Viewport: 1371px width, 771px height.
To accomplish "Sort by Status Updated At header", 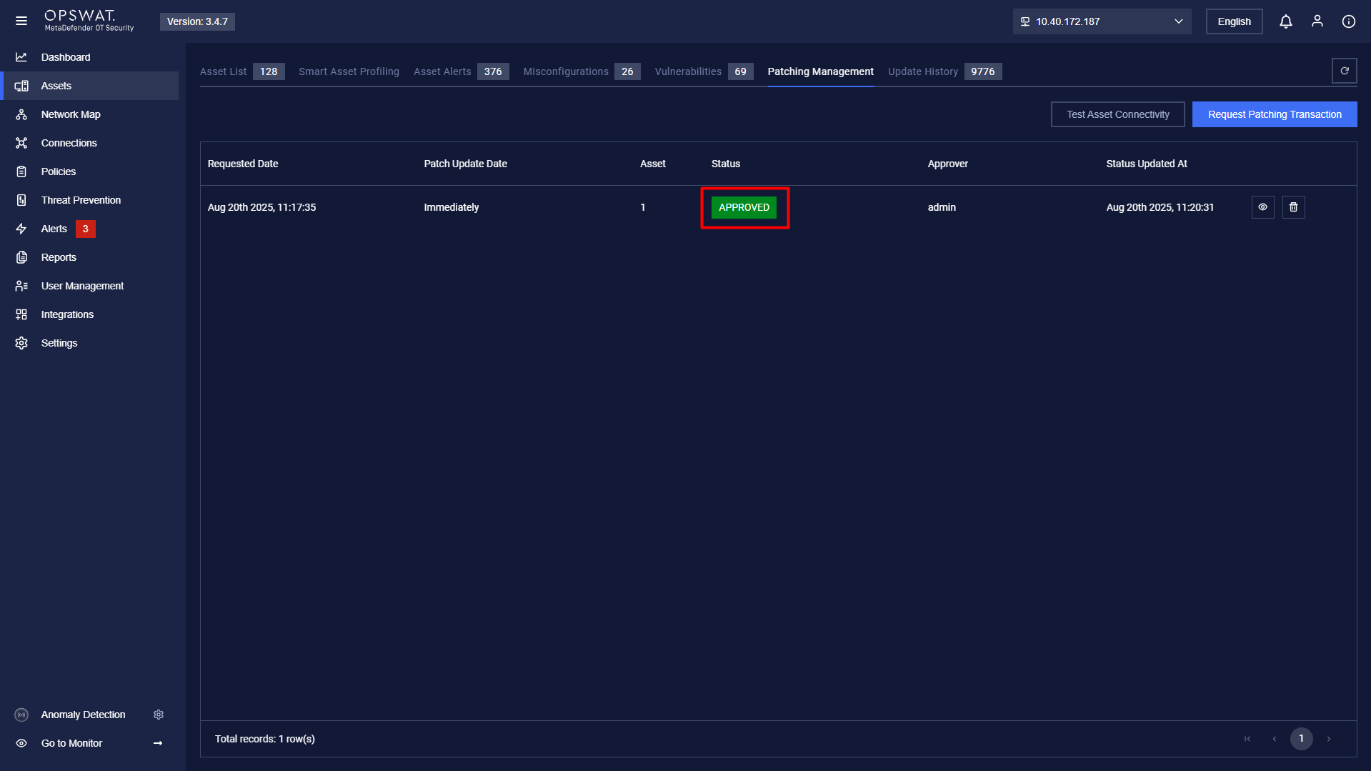I will (1146, 164).
